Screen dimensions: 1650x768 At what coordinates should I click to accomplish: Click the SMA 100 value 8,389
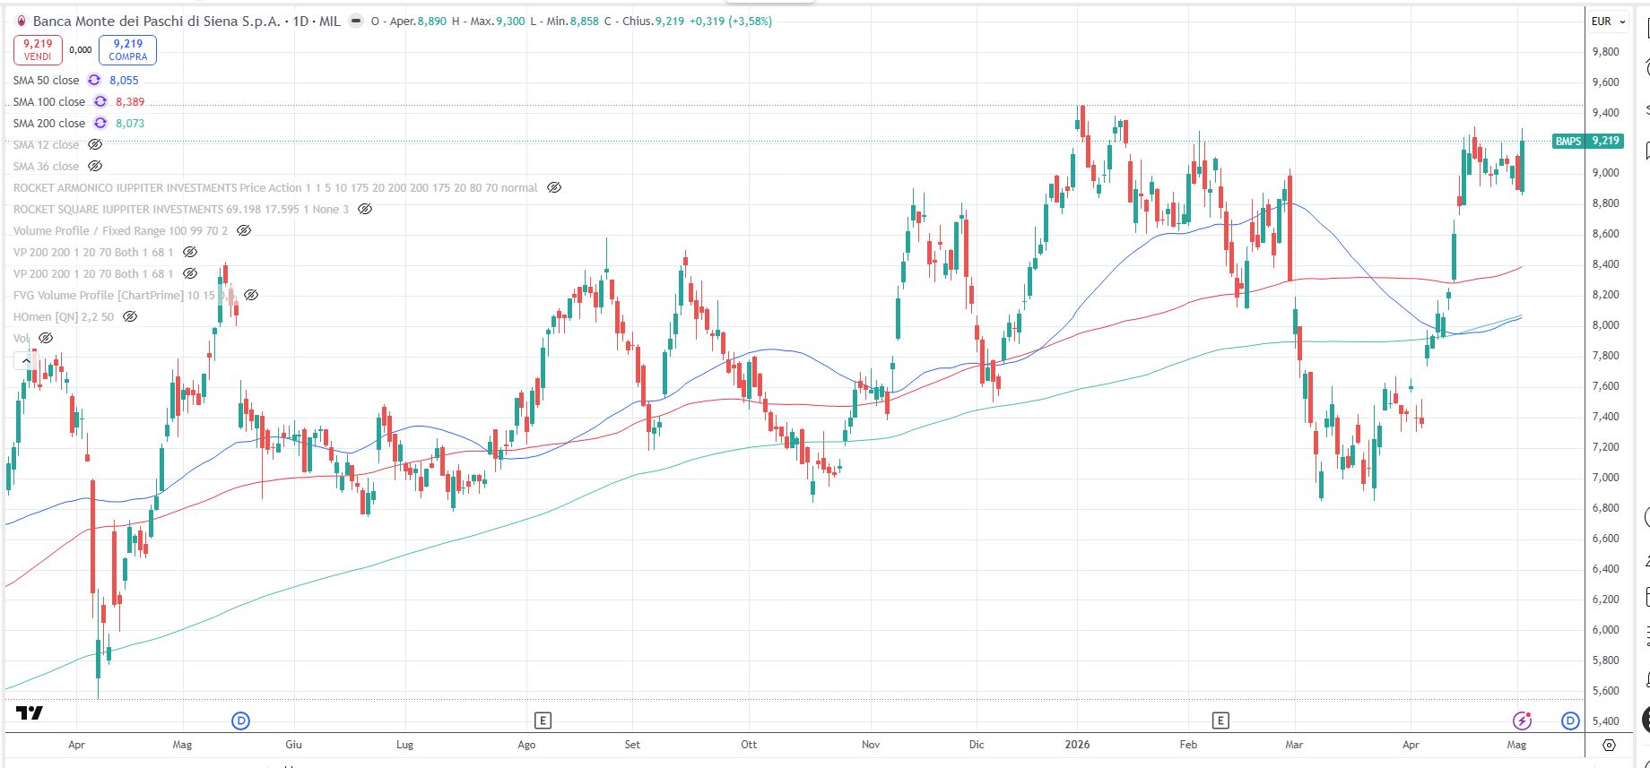tap(130, 101)
